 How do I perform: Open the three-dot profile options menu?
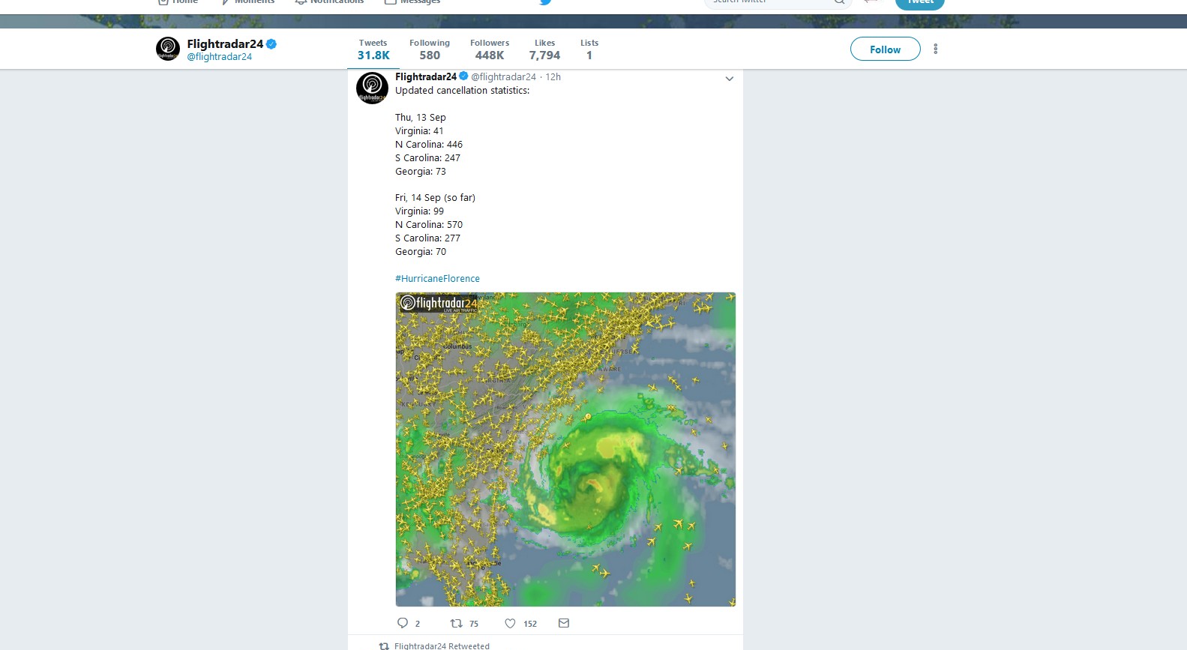pyautogui.click(x=935, y=49)
